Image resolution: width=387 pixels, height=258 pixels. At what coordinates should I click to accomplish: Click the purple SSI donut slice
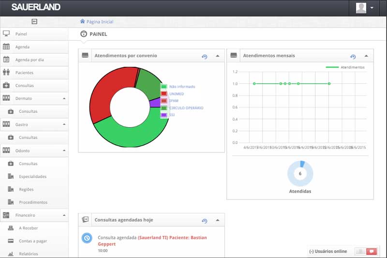click(x=155, y=103)
